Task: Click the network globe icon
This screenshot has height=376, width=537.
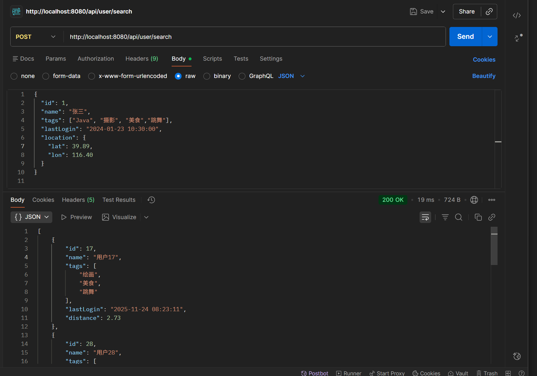Action: tap(474, 200)
